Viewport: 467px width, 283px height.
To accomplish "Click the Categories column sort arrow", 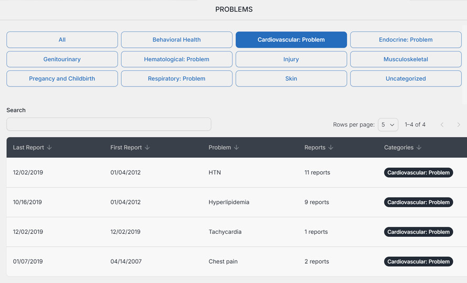I will tap(419, 148).
